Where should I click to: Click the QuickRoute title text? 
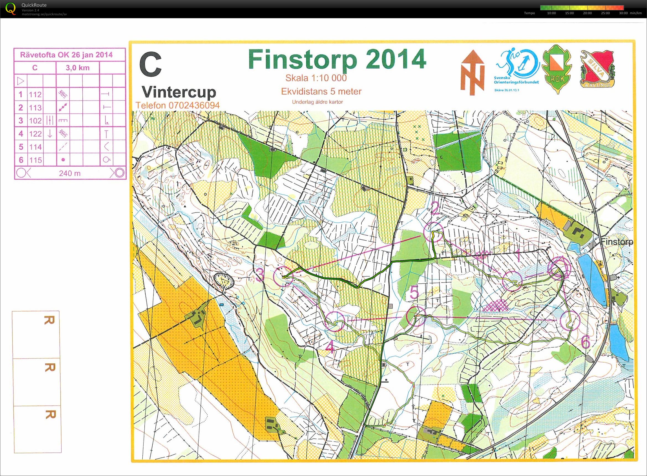tap(34, 5)
